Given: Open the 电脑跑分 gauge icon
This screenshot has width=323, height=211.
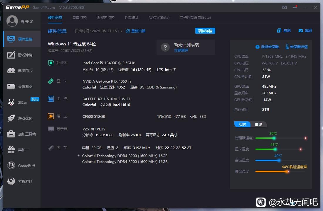Looking at the screenshot, I should pyautogui.click(x=11, y=71).
